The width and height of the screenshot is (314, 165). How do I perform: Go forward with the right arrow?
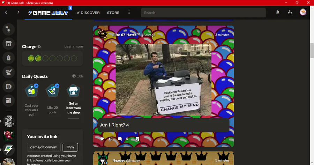[x=18, y=13]
